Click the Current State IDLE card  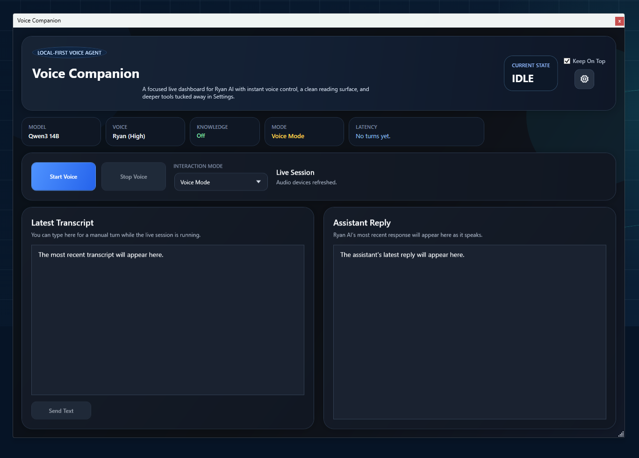531,73
